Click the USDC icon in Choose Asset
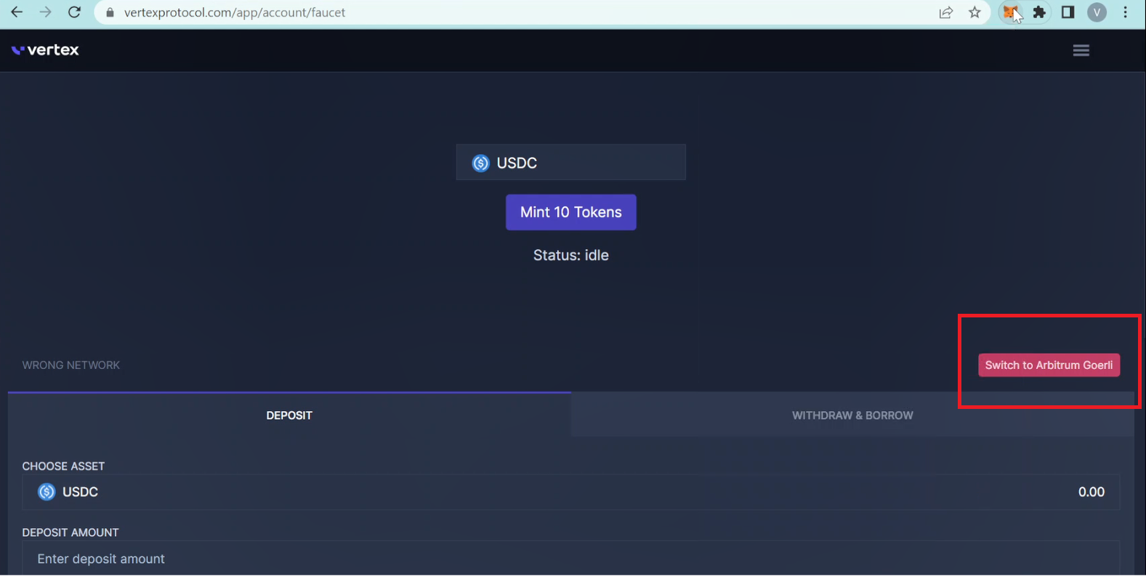 [x=47, y=492]
